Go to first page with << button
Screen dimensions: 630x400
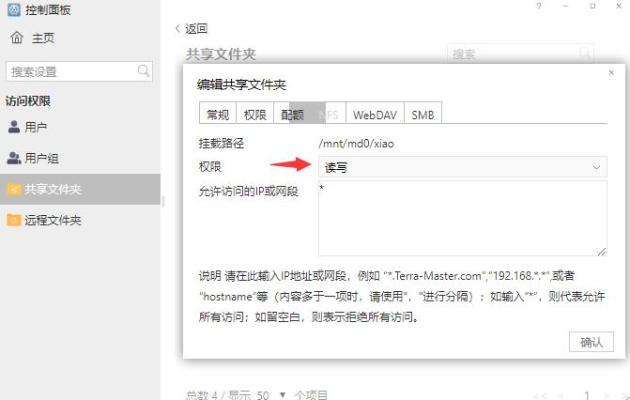pyautogui.click(x=540, y=395)
